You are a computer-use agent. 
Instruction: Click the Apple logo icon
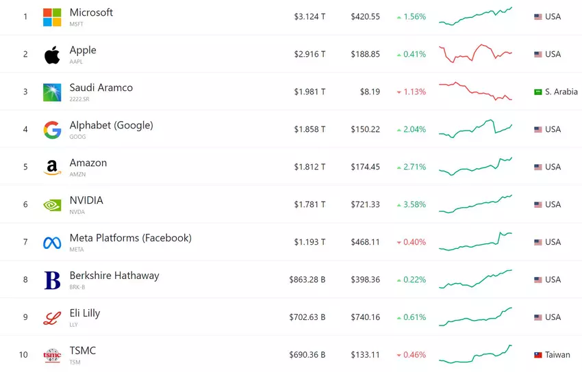52,55
